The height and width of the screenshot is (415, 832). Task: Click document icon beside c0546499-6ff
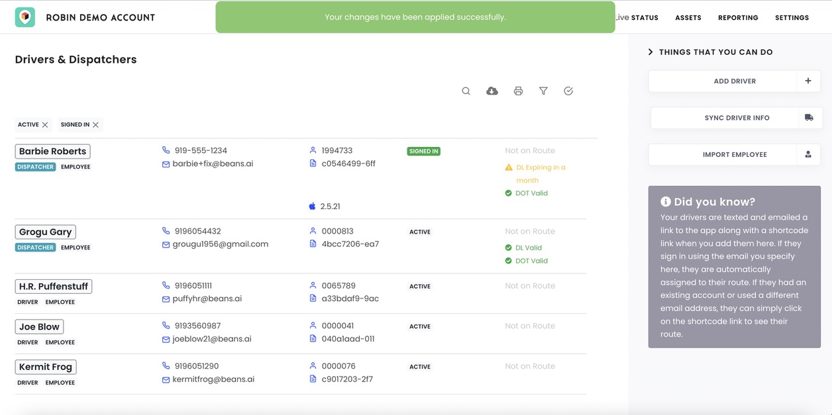pyautogui.click(x=313, y=163)
